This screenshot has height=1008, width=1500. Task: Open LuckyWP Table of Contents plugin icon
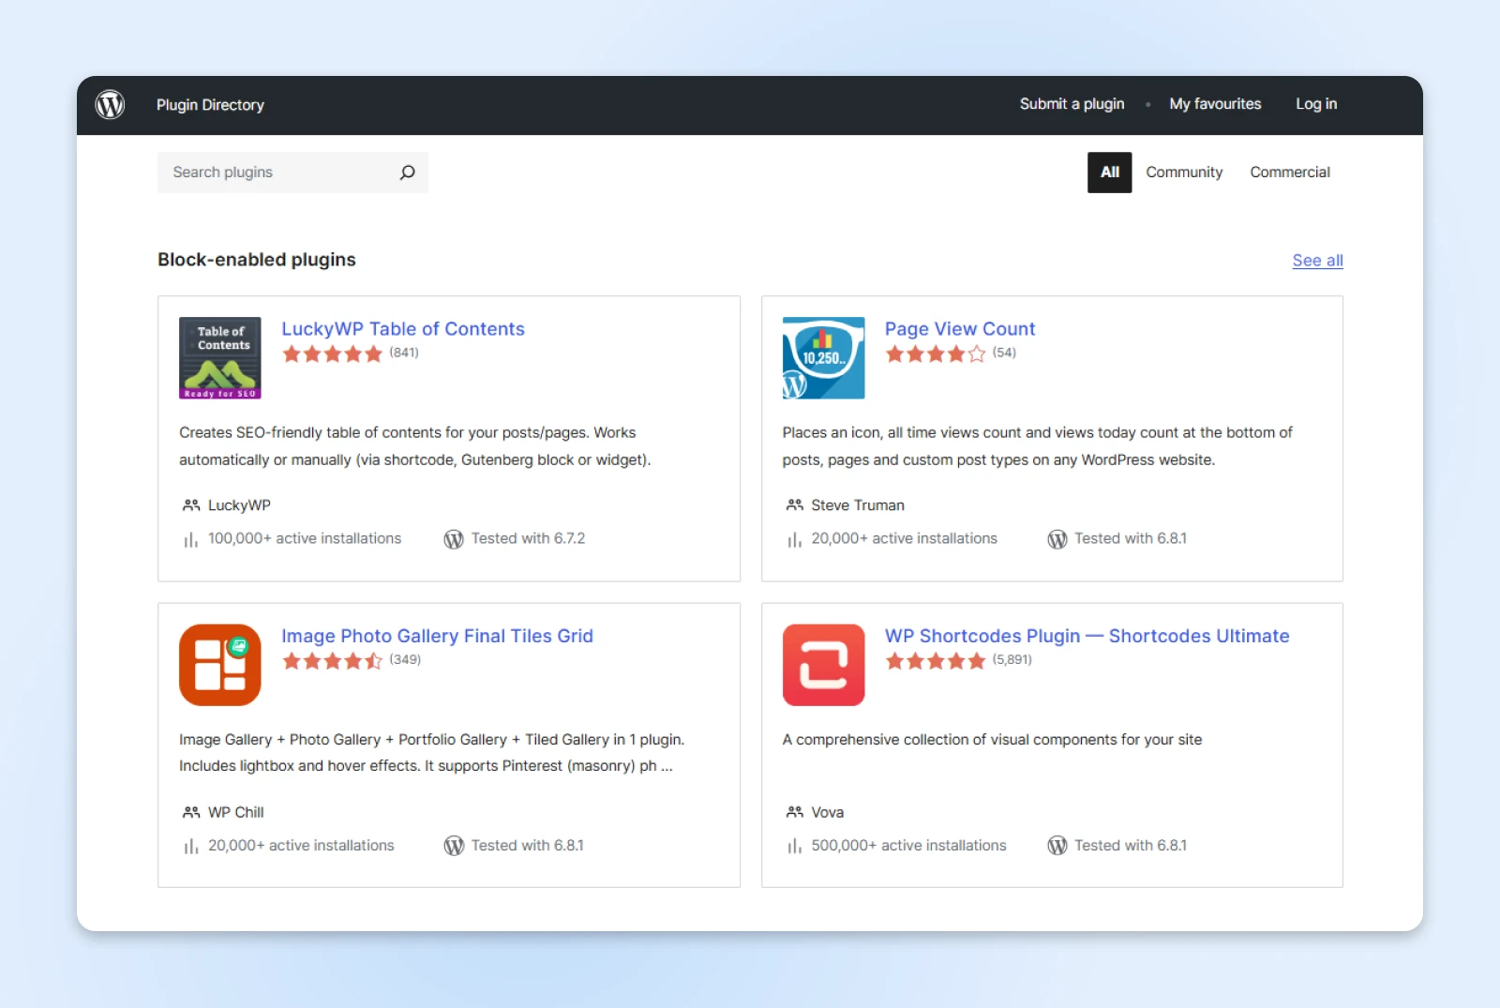[220, 358]
